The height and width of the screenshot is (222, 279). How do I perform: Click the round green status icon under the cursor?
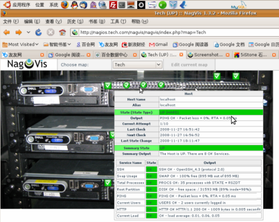(143, 85)
